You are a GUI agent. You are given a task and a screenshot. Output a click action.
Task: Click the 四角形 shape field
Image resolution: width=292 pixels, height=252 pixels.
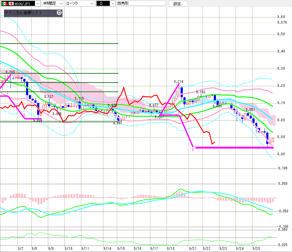click(x=141, y=3)
